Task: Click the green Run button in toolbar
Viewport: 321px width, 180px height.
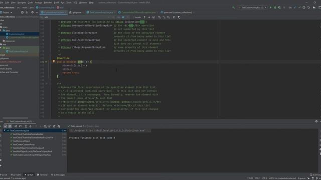Action: tap(270, 7)
